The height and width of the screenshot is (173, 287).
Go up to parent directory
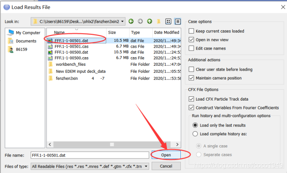(x=150, y=22)
